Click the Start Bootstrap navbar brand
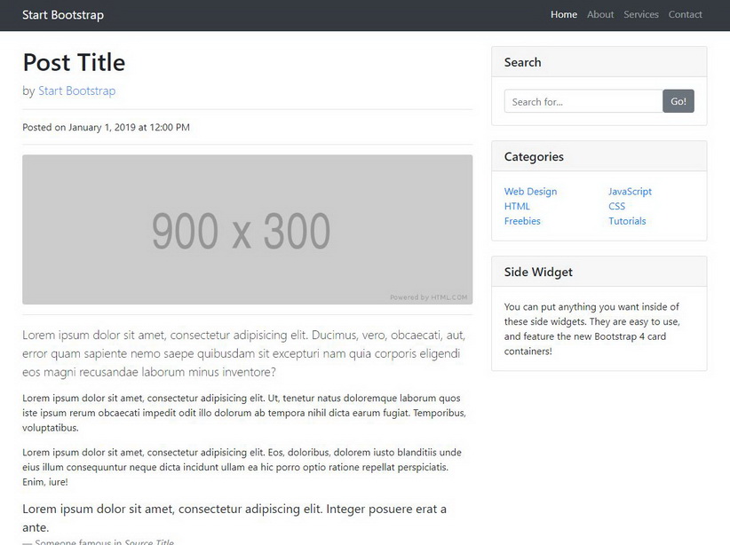This screenshot has width=730, height=545. click(x=63, y=15)
